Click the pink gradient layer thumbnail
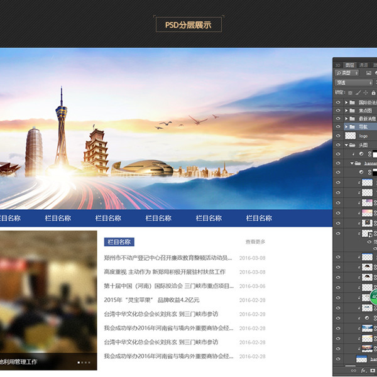Image resolution: width=377 pixels, height=377 pixels. (x=367, y=213)
